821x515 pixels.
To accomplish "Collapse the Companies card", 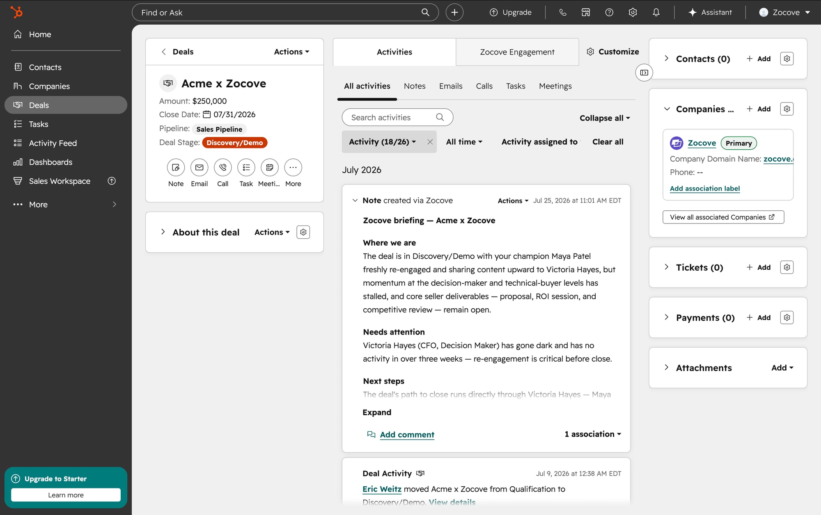I will click(x=667, y=109).
